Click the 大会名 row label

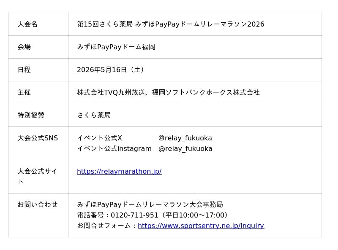27,24
